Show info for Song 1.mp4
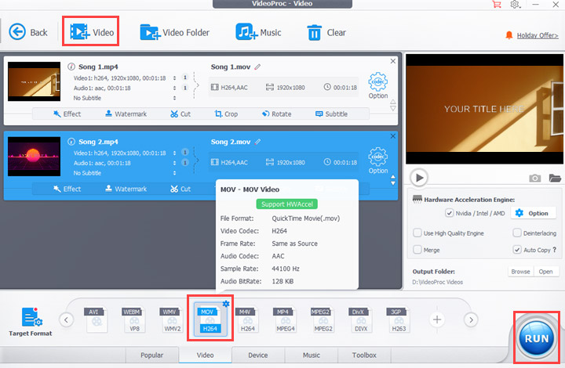 point(71,67)
